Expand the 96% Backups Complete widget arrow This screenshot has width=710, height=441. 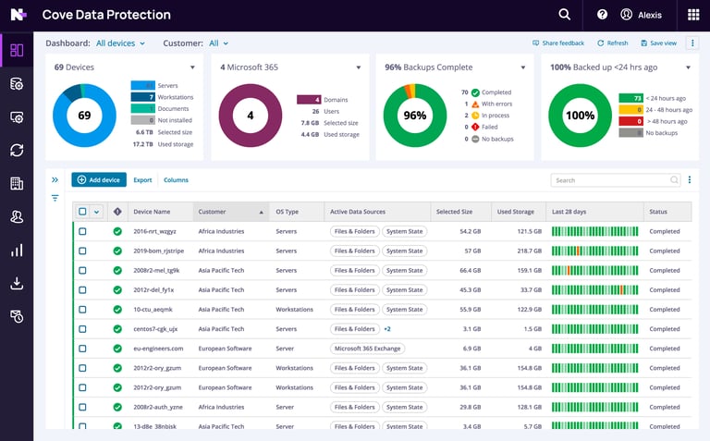point(523,67)
